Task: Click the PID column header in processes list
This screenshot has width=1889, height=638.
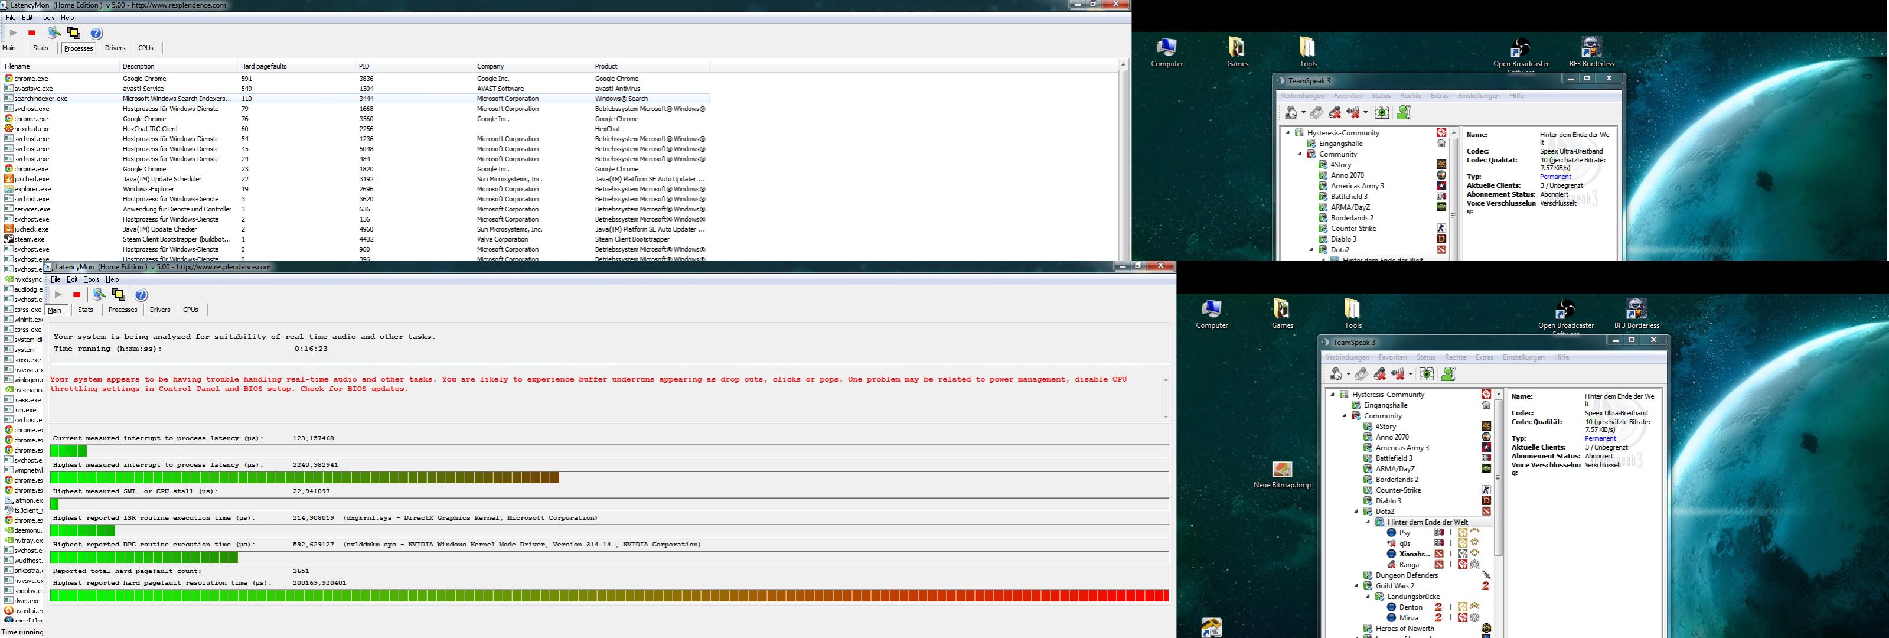Action: [x=364, y=66]
